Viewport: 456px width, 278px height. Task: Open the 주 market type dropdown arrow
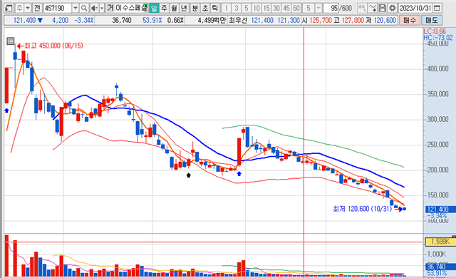click(x=28, y=8)
